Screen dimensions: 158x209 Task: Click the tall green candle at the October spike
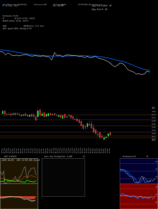click(x=38, y=114)
